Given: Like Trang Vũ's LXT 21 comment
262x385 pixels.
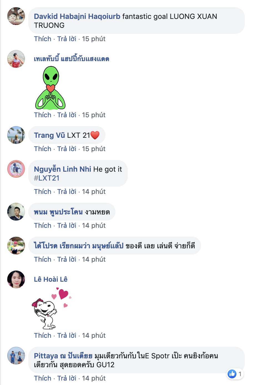Looking at the screenshot, I should 43,149.
